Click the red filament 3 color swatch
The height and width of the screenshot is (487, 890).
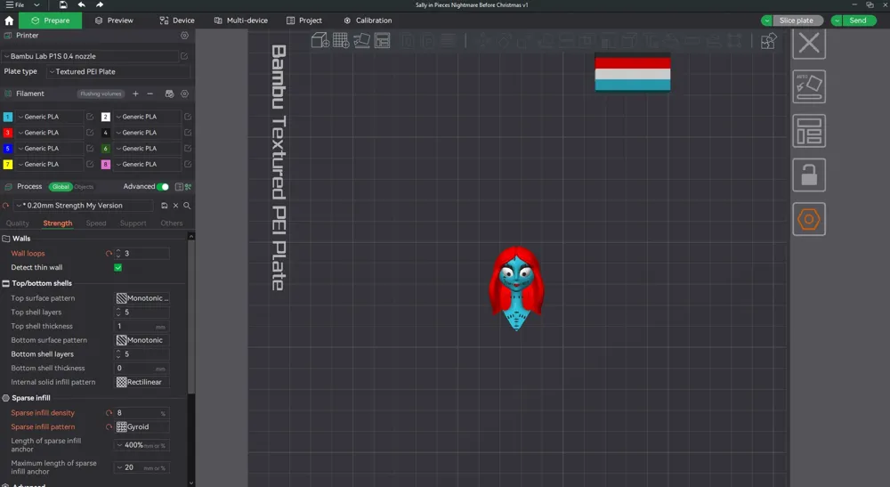pos(8,133)
